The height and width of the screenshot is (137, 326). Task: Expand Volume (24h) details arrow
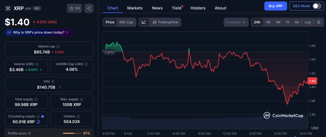pyautogui.click(x=41, y=69)
